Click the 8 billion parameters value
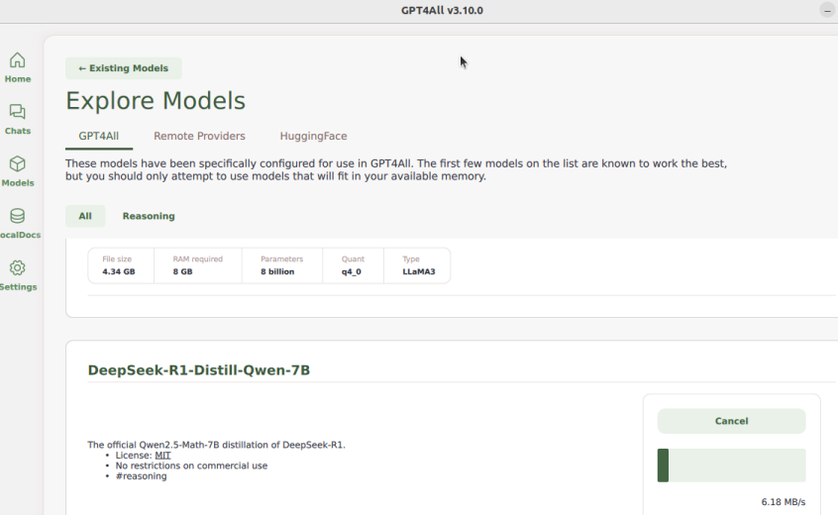Image resolution: width=838 pixels, height=515 pixels. pos(277,271)
